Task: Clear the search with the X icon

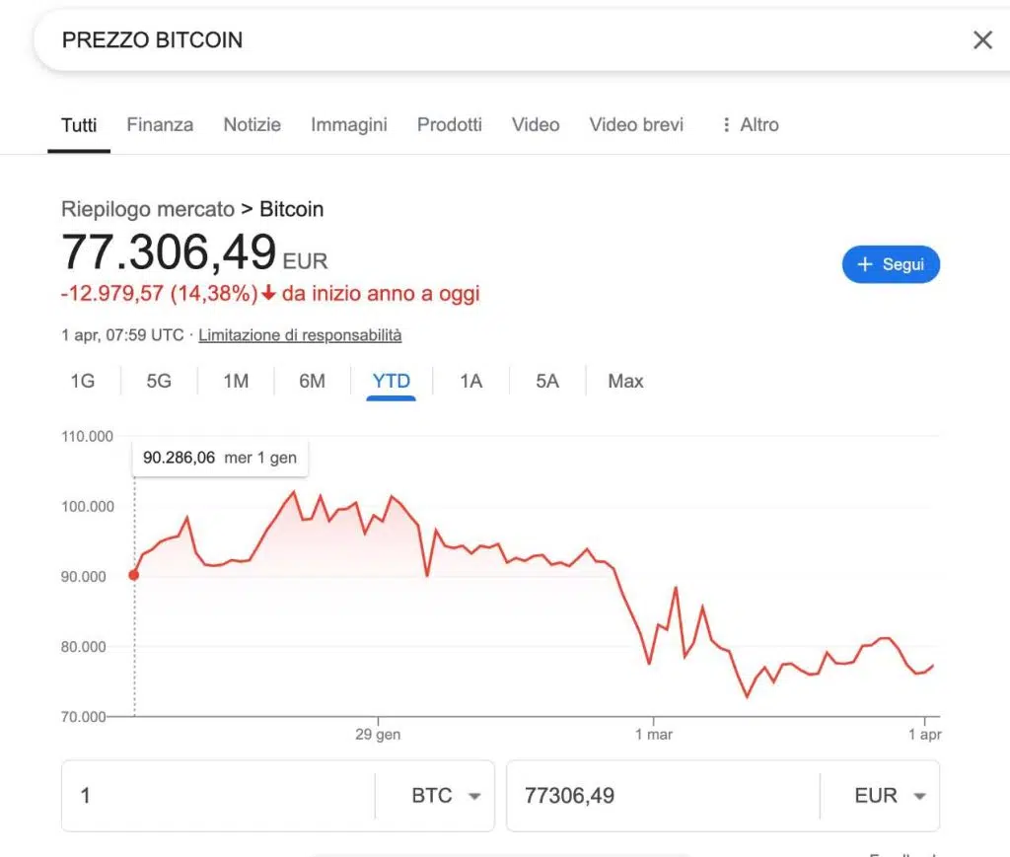Action: point(982,40)
